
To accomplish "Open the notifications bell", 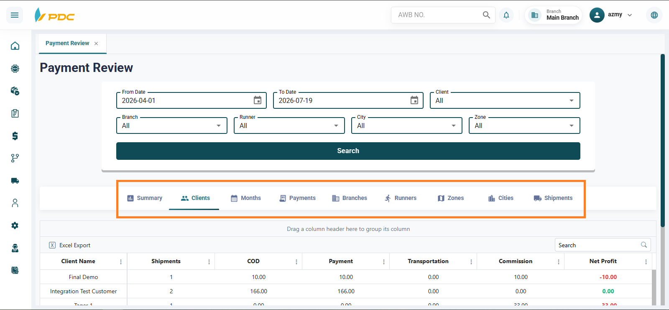I will pos(506,15).
